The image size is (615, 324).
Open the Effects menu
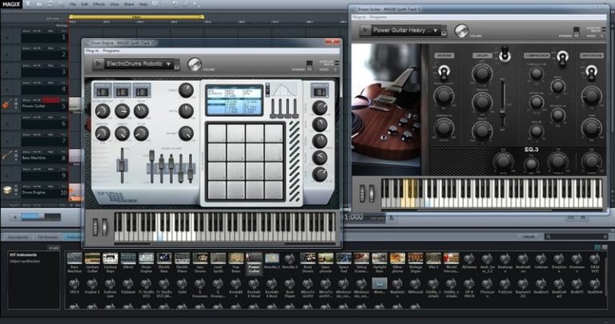pyautogui.click(x=98, y=4)
